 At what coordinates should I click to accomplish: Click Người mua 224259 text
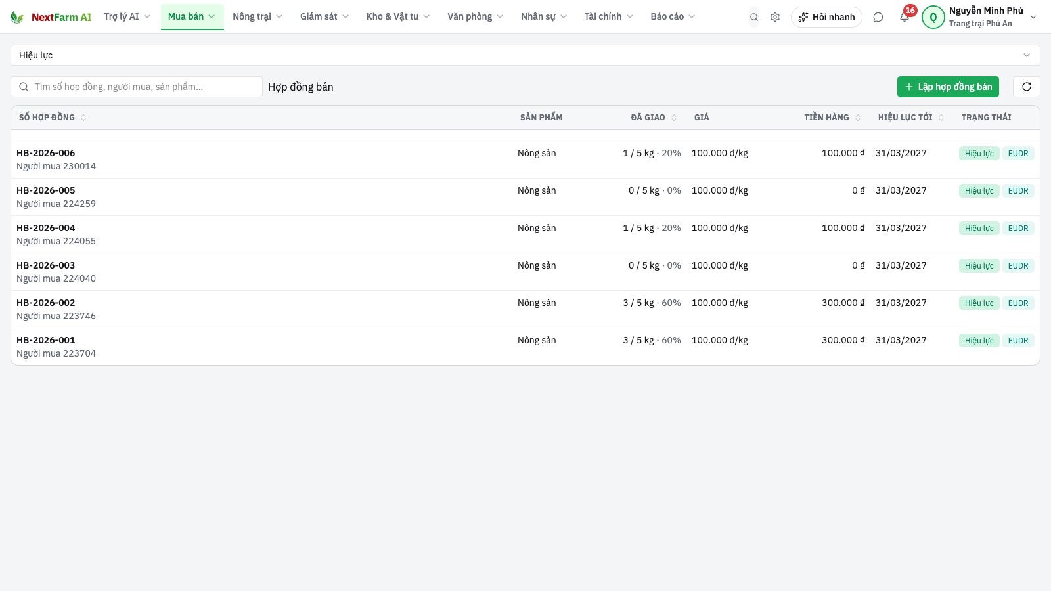click(x=56, y=204)
